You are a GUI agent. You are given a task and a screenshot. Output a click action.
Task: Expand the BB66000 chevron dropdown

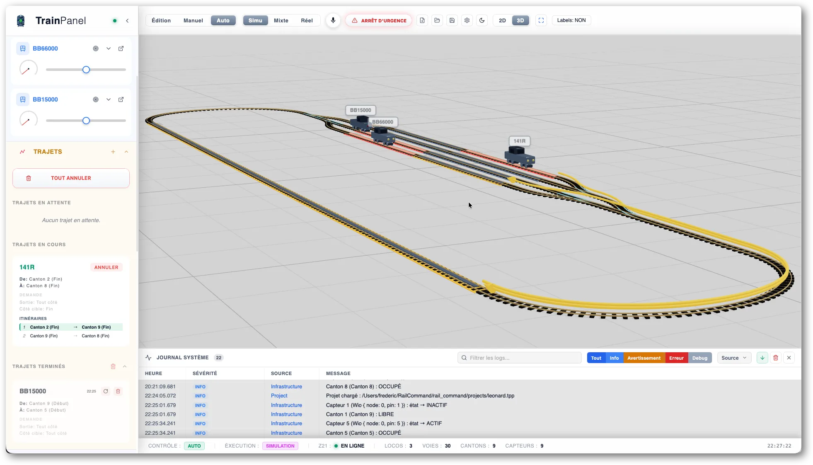[x=109, y=48]
